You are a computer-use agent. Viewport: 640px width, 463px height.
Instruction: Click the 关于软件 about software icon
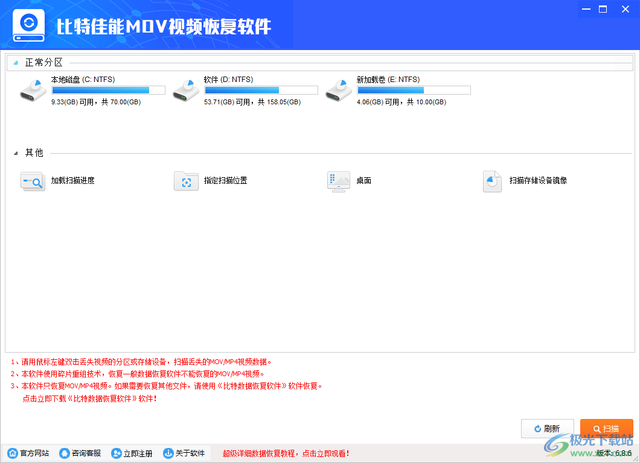(x=184, y=453)
